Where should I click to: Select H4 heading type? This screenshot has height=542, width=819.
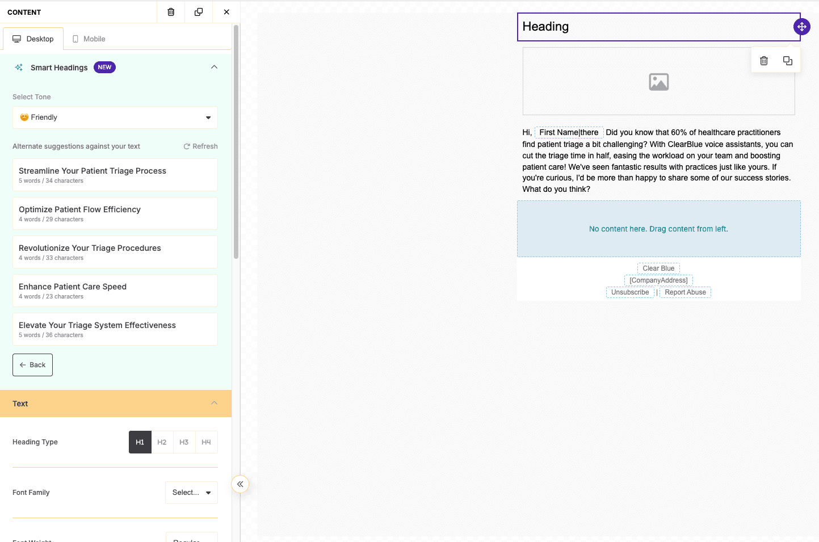point(206,442)
